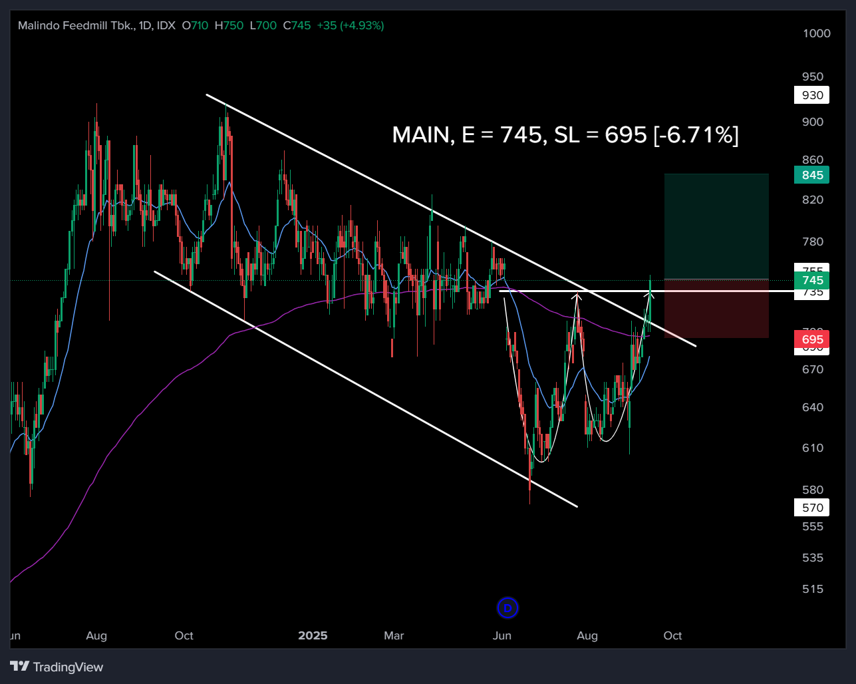The image size is (856, 684).
Task: Click the TradingView logo
Action: [57, 667]
